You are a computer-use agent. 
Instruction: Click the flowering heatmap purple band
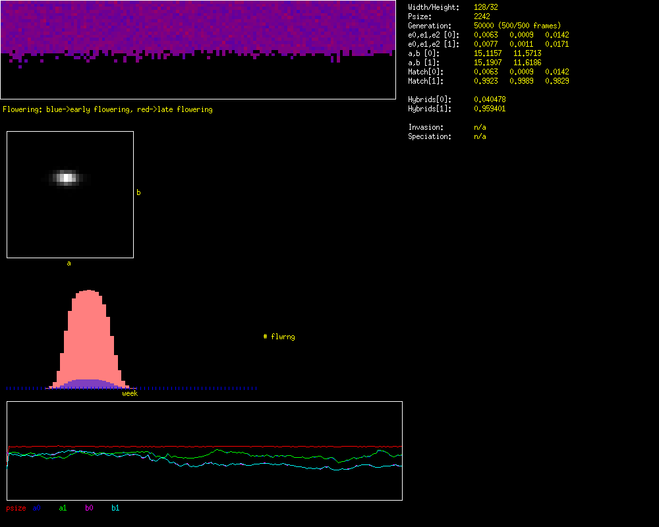[198, 26]
